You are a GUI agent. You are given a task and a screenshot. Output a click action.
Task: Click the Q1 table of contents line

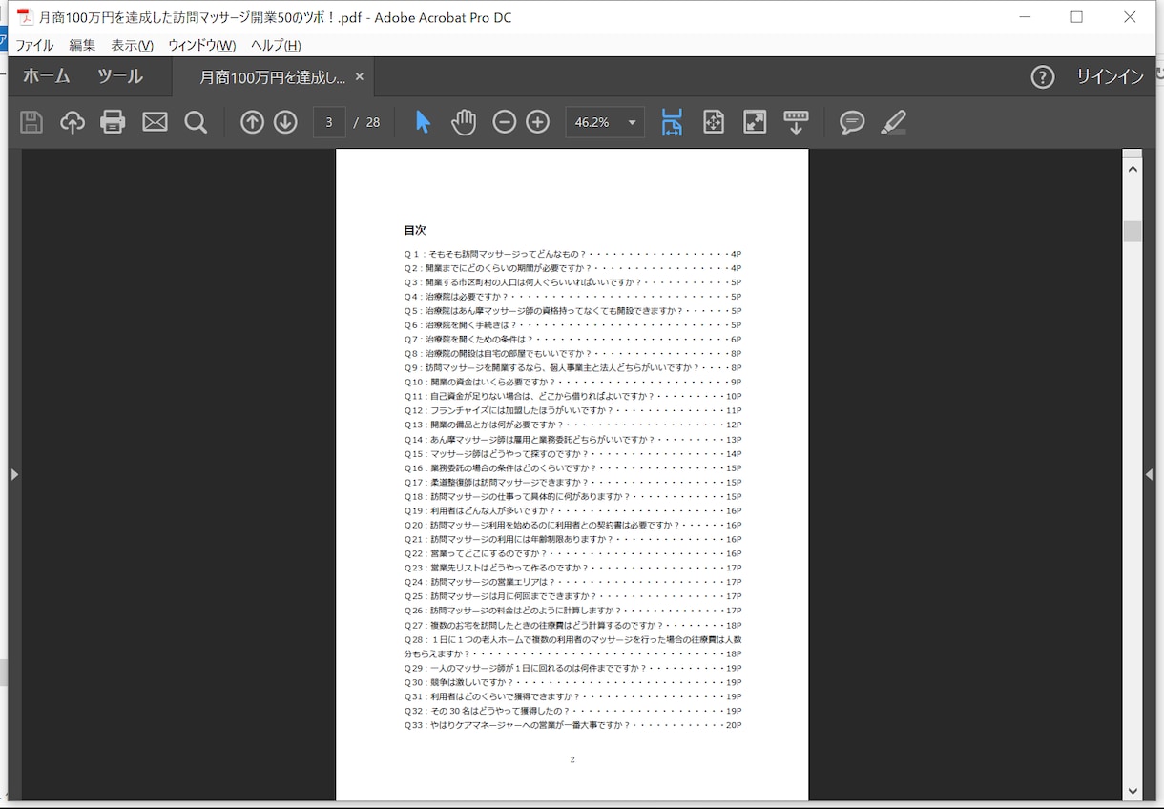point(572,254)
